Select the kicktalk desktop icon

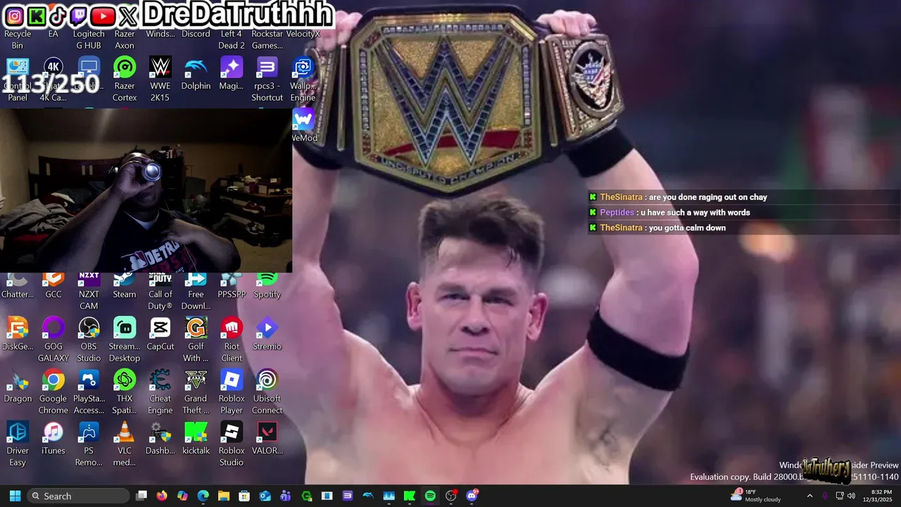click(x=196, y=438)
